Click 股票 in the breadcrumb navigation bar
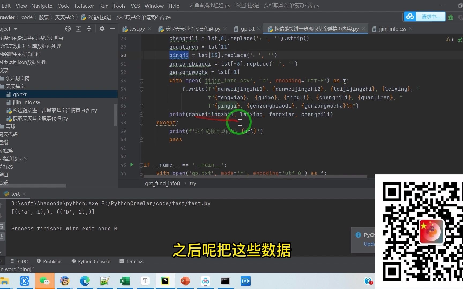Screen dimensions: 463x289 44,17
